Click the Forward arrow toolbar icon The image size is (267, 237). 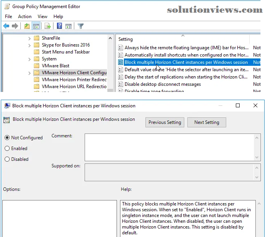coord(15,26)
